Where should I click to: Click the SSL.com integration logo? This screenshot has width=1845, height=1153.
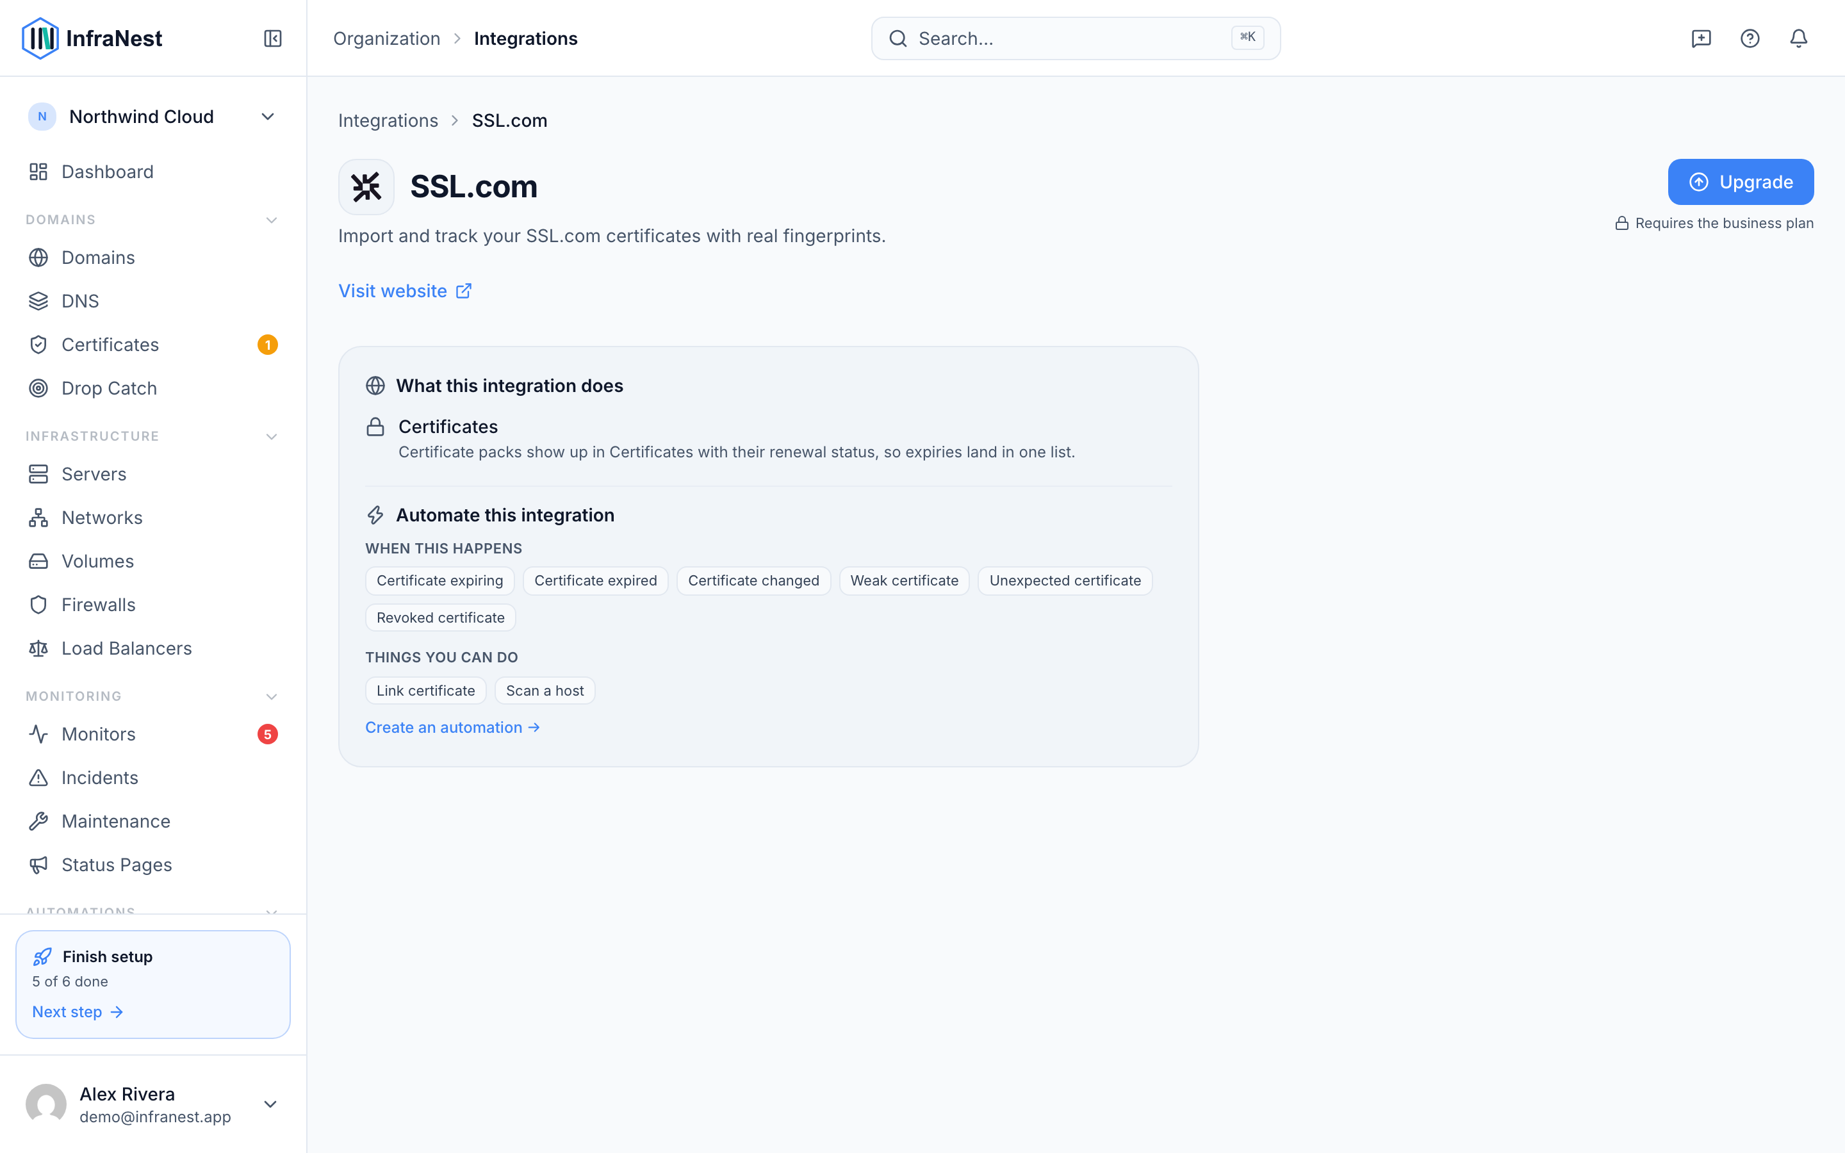tap(366, 187)
